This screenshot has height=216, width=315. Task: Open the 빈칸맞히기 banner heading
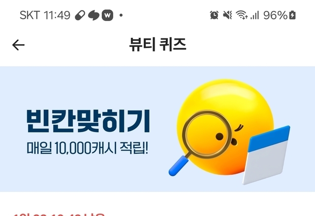[x=88, y=121]
